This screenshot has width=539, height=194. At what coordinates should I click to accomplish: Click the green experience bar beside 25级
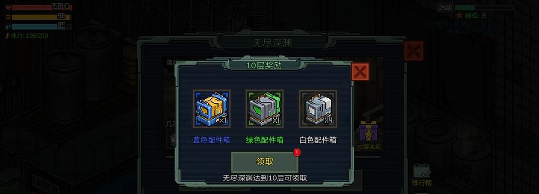pyautogui.click(x=484, y=8)
